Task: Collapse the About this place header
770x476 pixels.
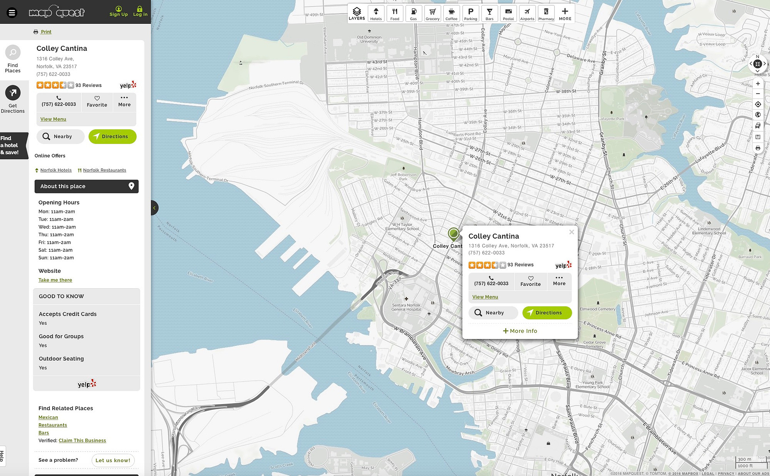Action: click(87, 187)
